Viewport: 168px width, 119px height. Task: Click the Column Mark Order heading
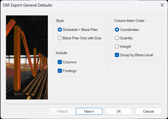click(x=129, y=21)
